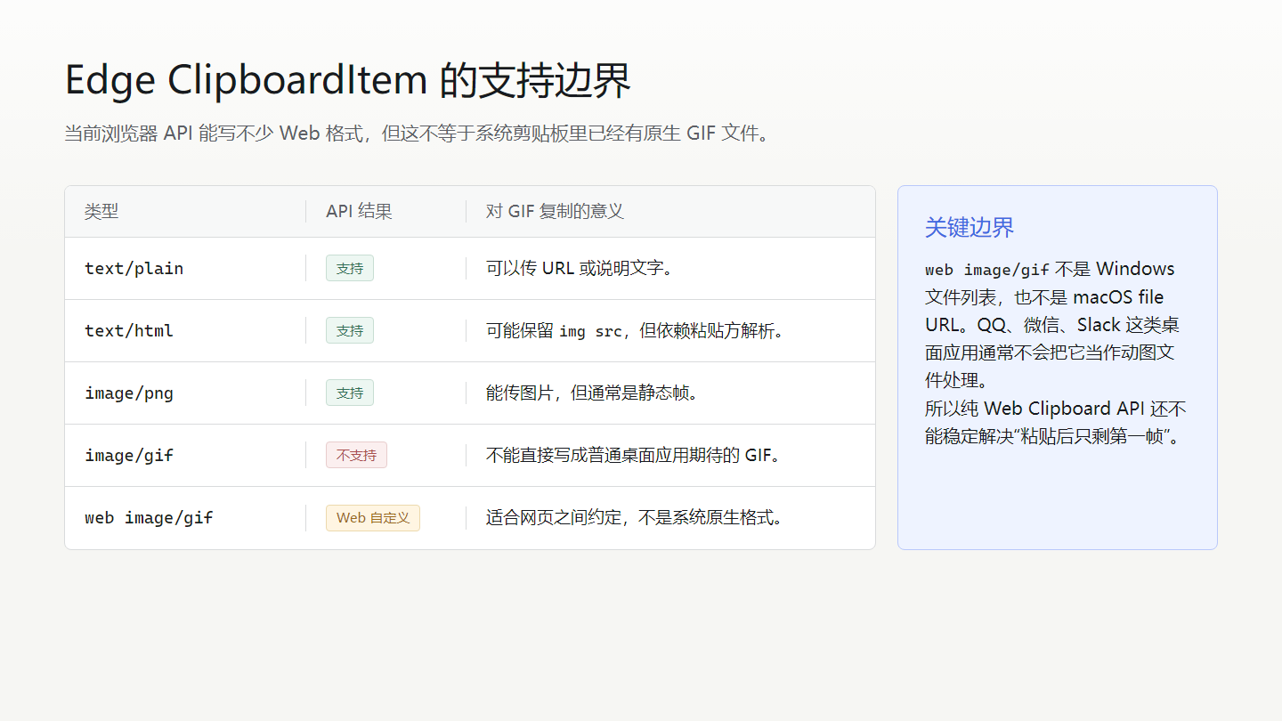
Task: Click the type cell of the "不支持" row
Action: [129, 455]
